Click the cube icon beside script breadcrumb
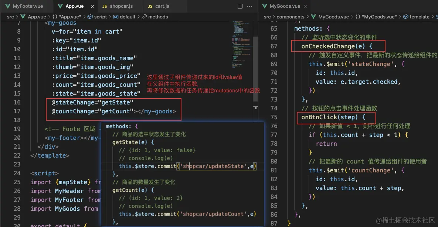Viewport: 438px width, 227px height. pos(90,17)
